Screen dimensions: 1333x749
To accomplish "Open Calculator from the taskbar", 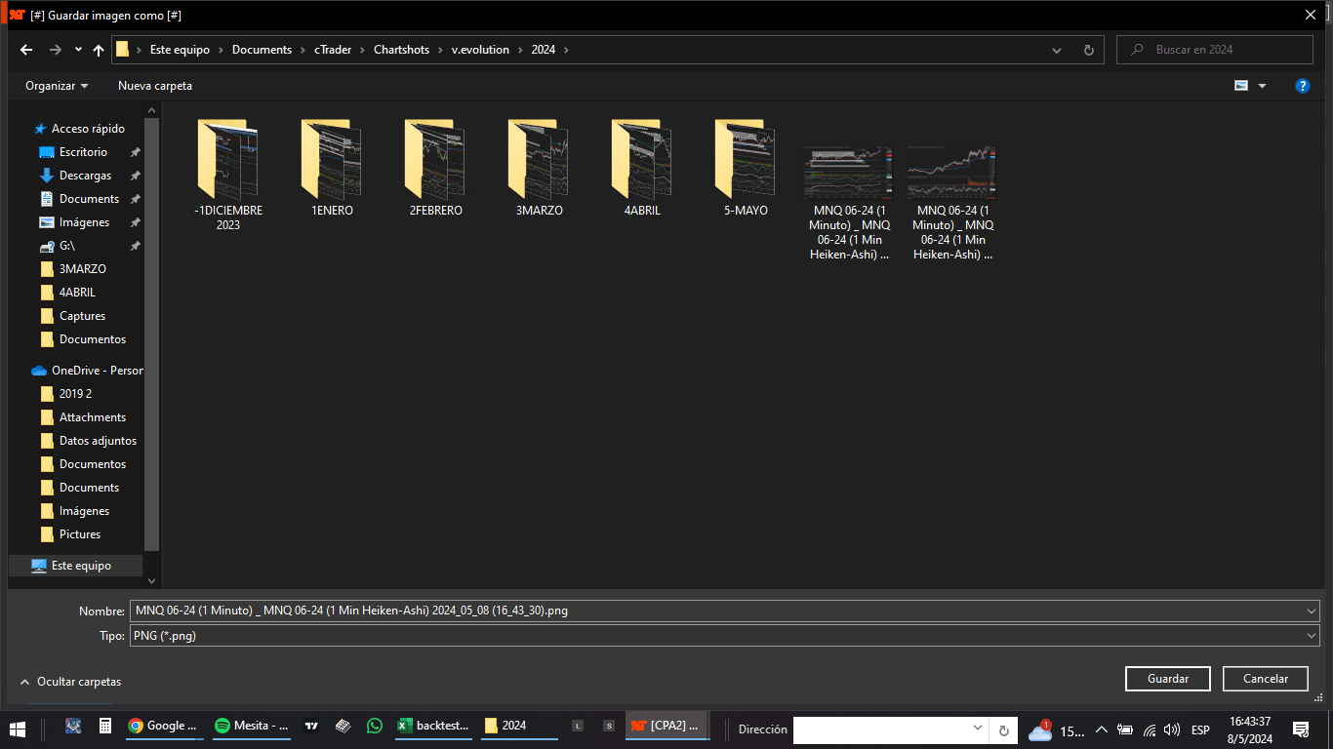I will tap(104, 727).
